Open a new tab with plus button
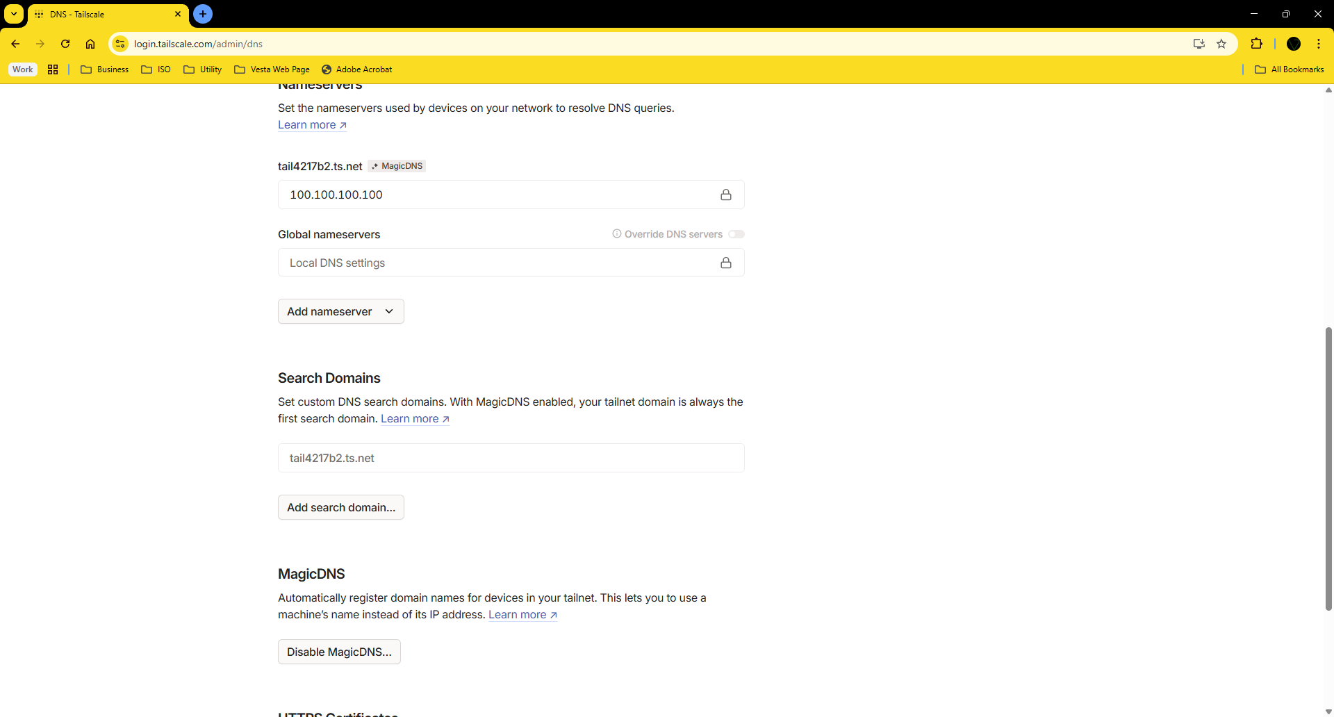The width and height of the screenshot is (1334, 717). 203,14
